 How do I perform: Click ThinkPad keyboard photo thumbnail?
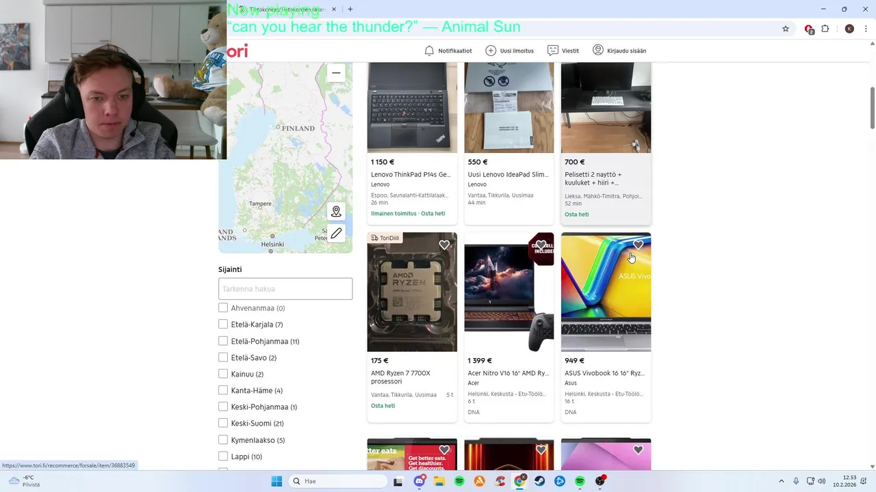click(412, 107)
